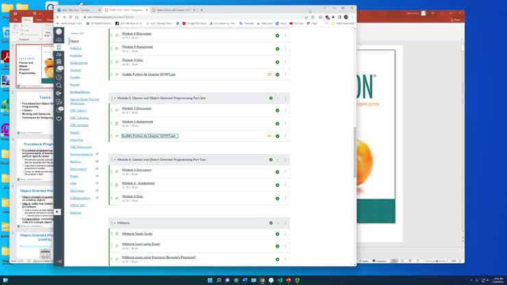Image resolution: width=507 pixels, height=285 pixels.
Task: Click the download icon beside Chapter 09 PPT
Action: [x=269, y=74]
